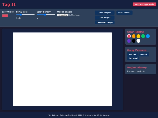This screenshot has height=118, width=158.
Task: Pick the green palette color
Action: pos(143,36)
